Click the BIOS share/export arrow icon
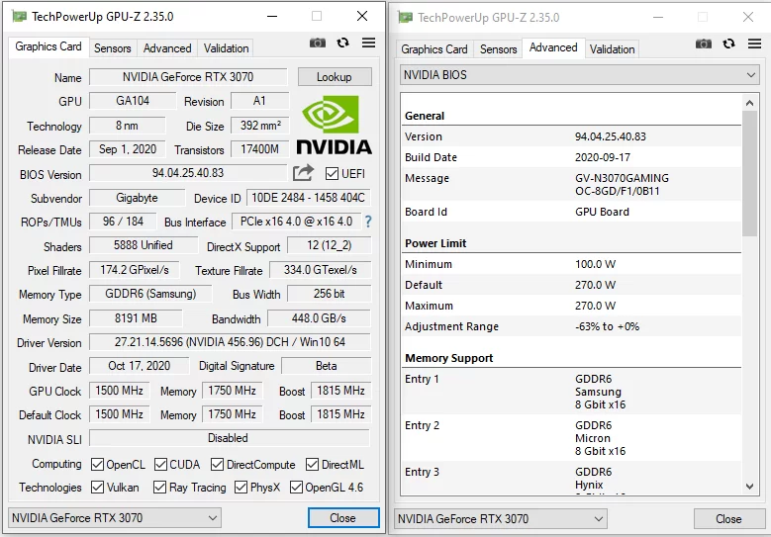771x537 pixels. pyautogui.click(x=303, y=173)
